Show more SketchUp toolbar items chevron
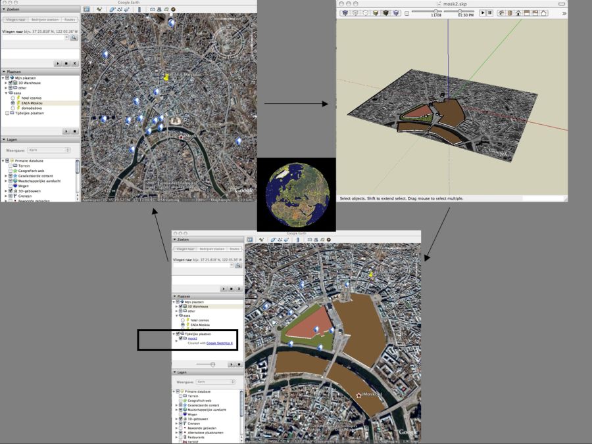The width and height of the screenshot is (592, 444). tap(564, 13)
